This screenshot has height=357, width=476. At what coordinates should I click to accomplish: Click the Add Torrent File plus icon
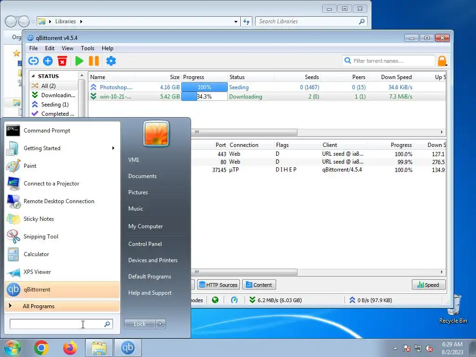tap(48, 61)
